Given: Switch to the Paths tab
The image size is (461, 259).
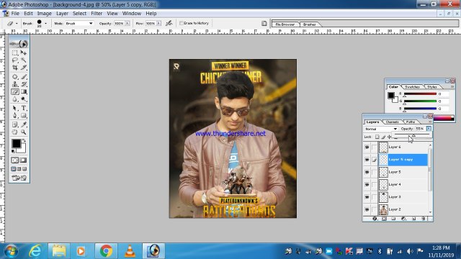Looking at the screenshot, I should coord(411,122).
